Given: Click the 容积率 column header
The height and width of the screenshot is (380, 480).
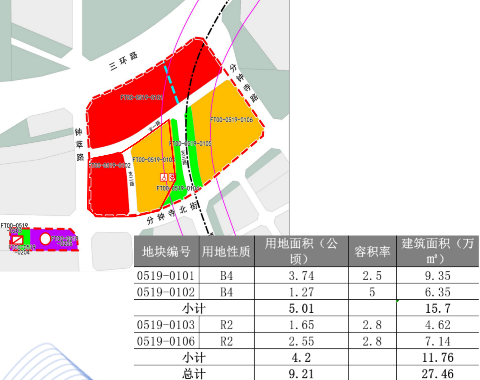Looking at the screenshot, I should [x=372, y=251].
